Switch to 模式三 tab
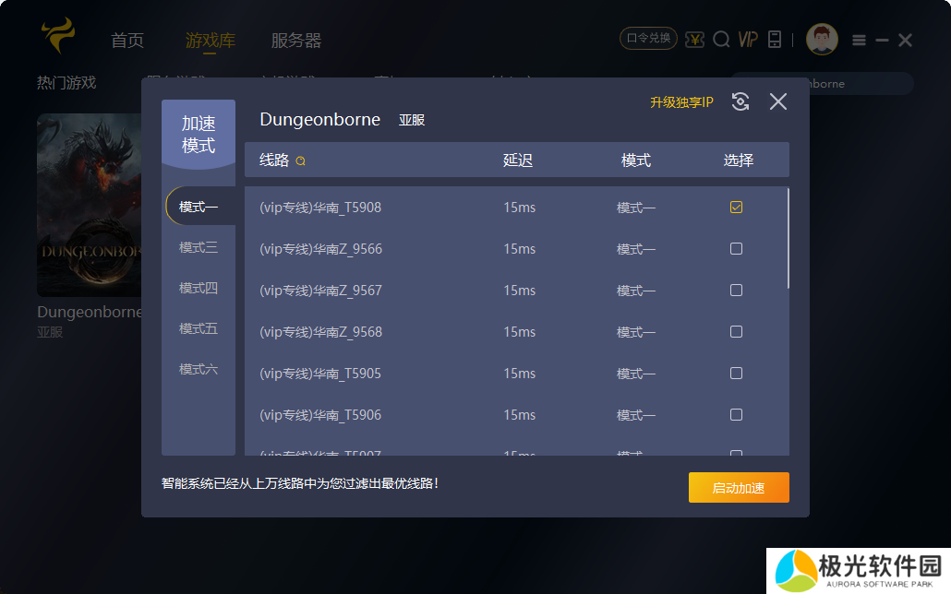Viewport: 951px width, 594px height. 199,247
